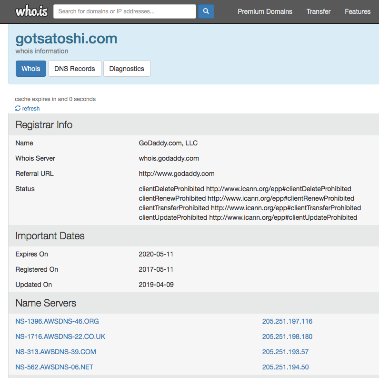Open name server NS-1716.AWSDNS-22.CO.UK
This screenshot has height=378, width=379.
60,337
